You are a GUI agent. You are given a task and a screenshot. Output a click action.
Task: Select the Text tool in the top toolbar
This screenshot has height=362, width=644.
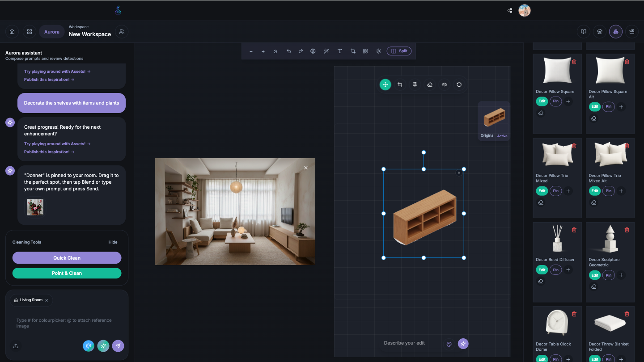[339, 51]
